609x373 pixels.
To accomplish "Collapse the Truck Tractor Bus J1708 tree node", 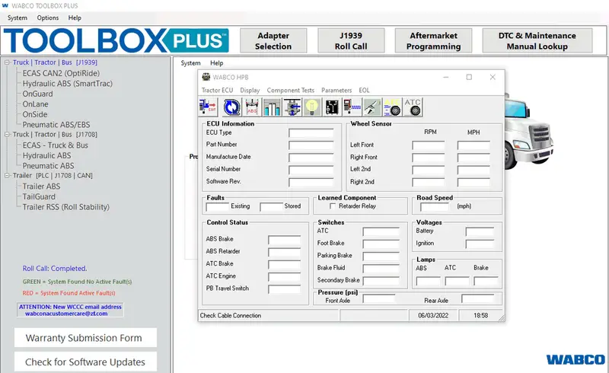I will click(7, 135).
